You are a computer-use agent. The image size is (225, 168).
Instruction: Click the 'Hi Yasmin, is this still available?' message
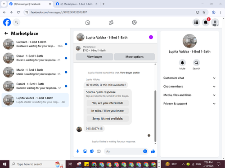click(106, 85)
